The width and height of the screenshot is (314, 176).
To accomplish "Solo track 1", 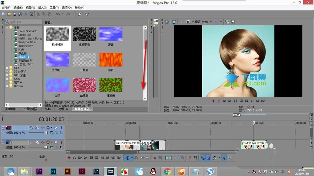I will [61, 127].
